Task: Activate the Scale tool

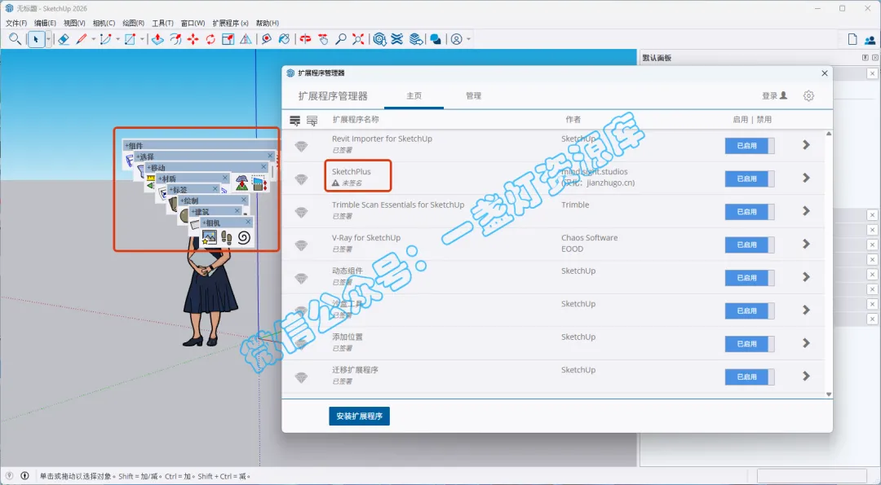Action: point(228,39)
